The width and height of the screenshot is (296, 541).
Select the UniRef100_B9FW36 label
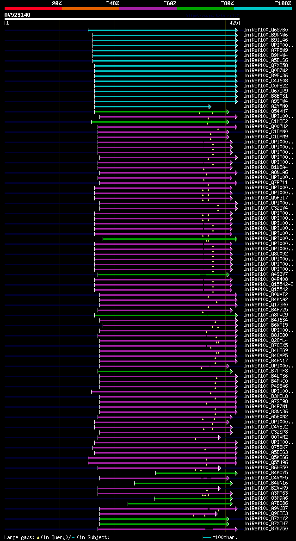coord(265,75)
